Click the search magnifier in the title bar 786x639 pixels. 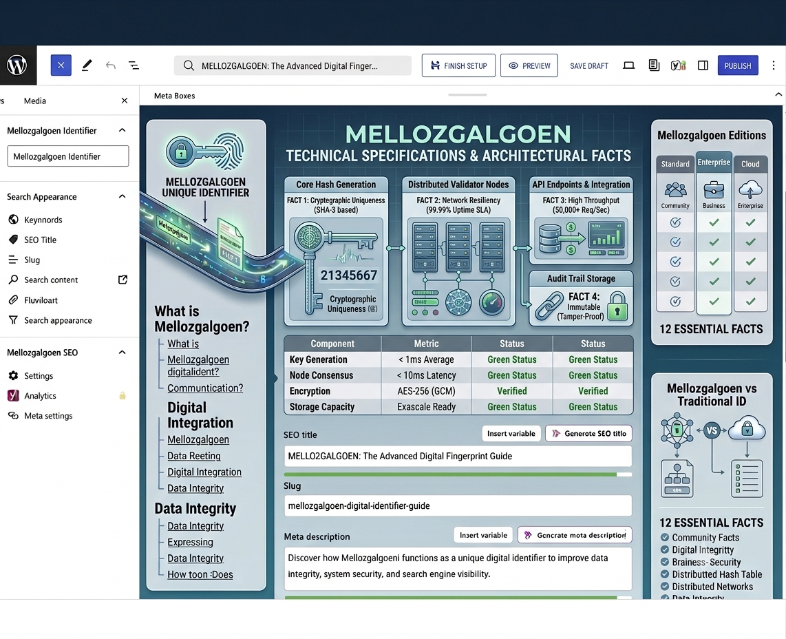pos(189,65)
